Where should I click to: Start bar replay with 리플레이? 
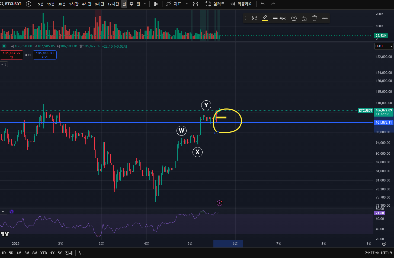241,4
